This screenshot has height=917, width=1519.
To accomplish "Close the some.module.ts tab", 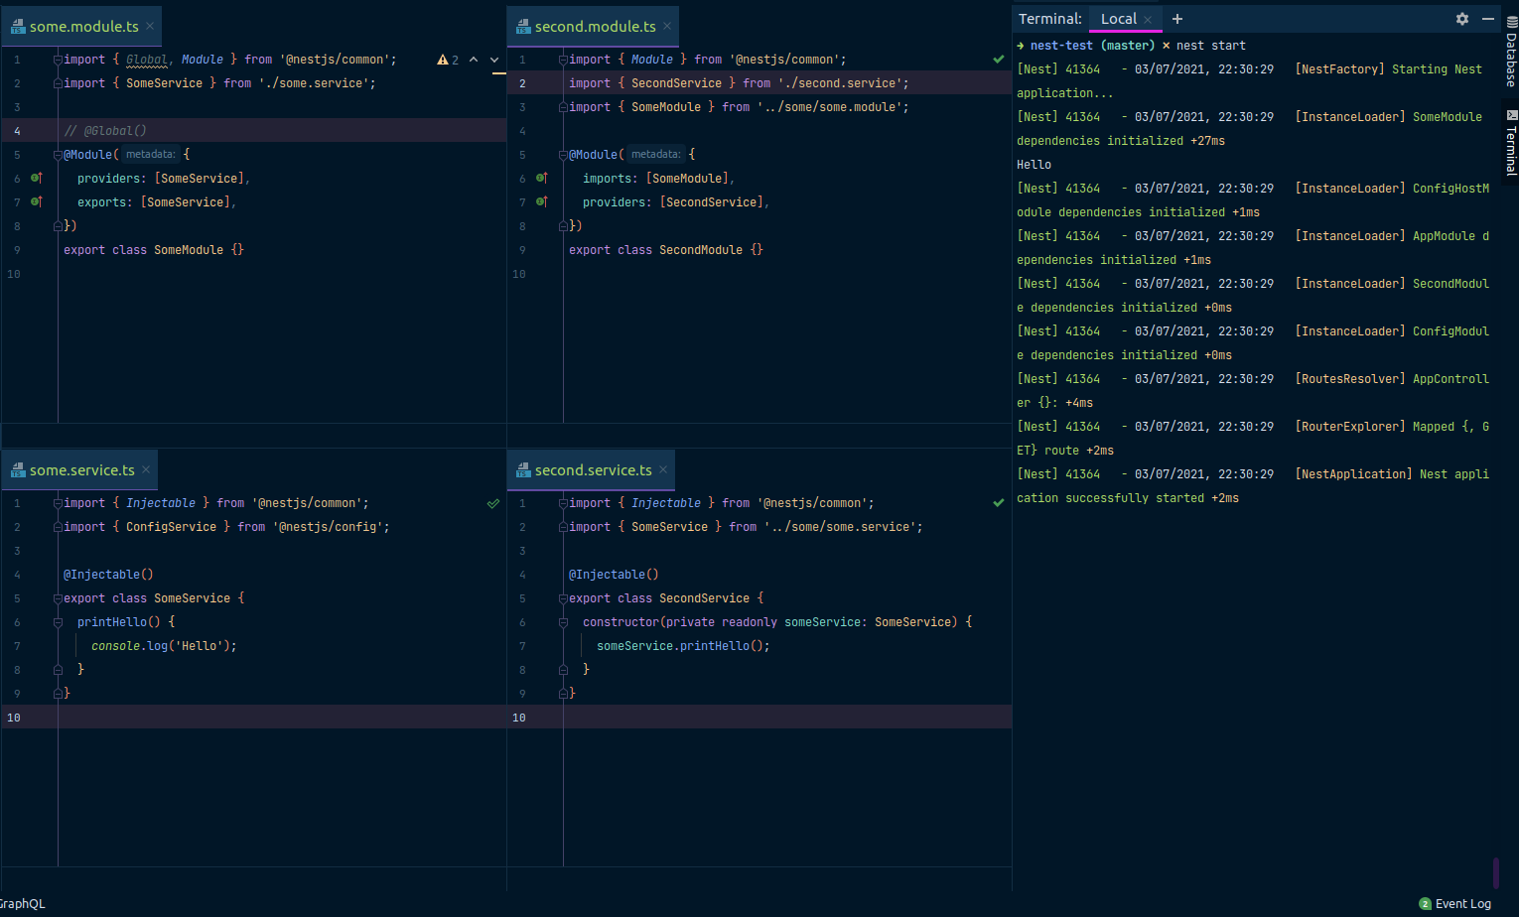I will [150, 26].
